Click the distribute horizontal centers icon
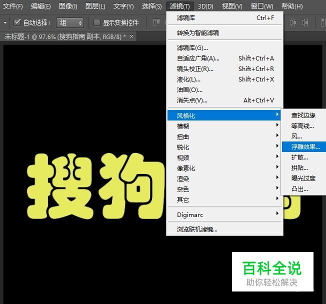 (x=292, y=22)
